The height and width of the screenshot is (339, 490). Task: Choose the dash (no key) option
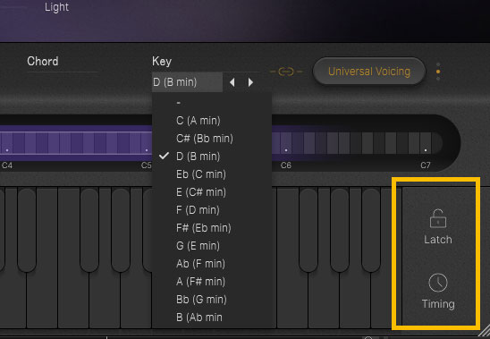click(x=212, y=103)
